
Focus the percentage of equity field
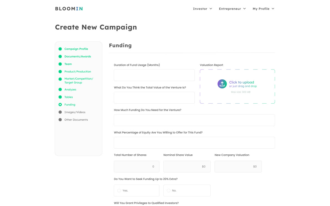pos(194,143)
